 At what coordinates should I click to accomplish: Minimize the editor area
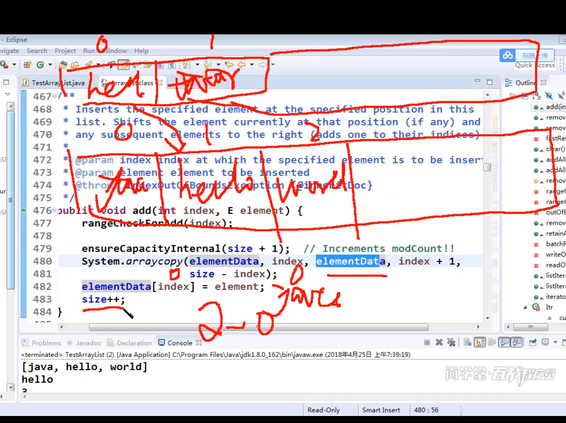477,81
